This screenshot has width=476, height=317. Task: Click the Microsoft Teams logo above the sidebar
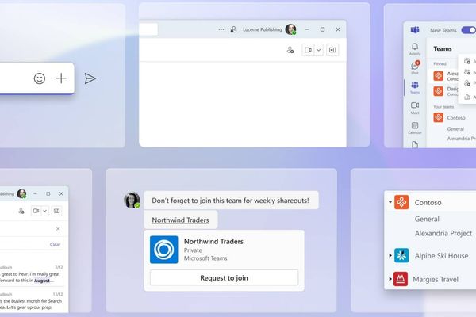point(415,30)
